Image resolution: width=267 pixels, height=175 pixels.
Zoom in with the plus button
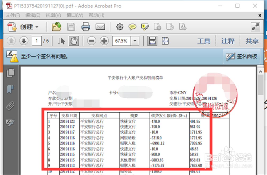pos(104,41)
